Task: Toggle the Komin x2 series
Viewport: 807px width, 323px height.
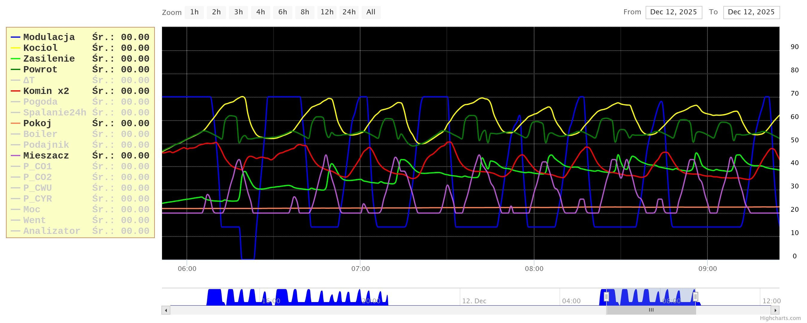Action: click(x=46, y=91)
